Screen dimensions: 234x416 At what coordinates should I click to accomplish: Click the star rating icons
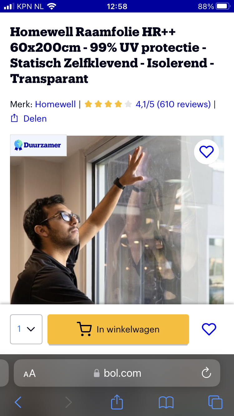(x=108, y=104)
